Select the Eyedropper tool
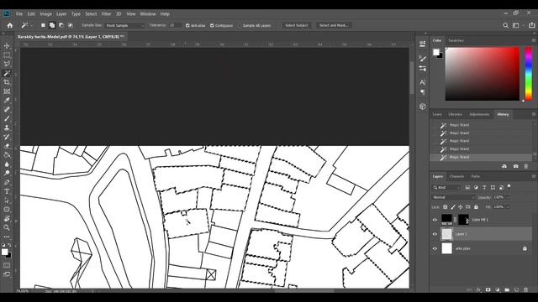Image resolution: width=538 pixels, height=302 pixels. tap(7, 101)
